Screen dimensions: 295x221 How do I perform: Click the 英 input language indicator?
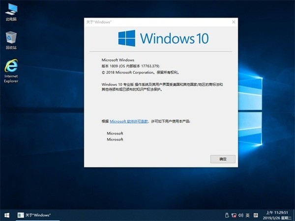pyautogui.click(x=248, y=215)
